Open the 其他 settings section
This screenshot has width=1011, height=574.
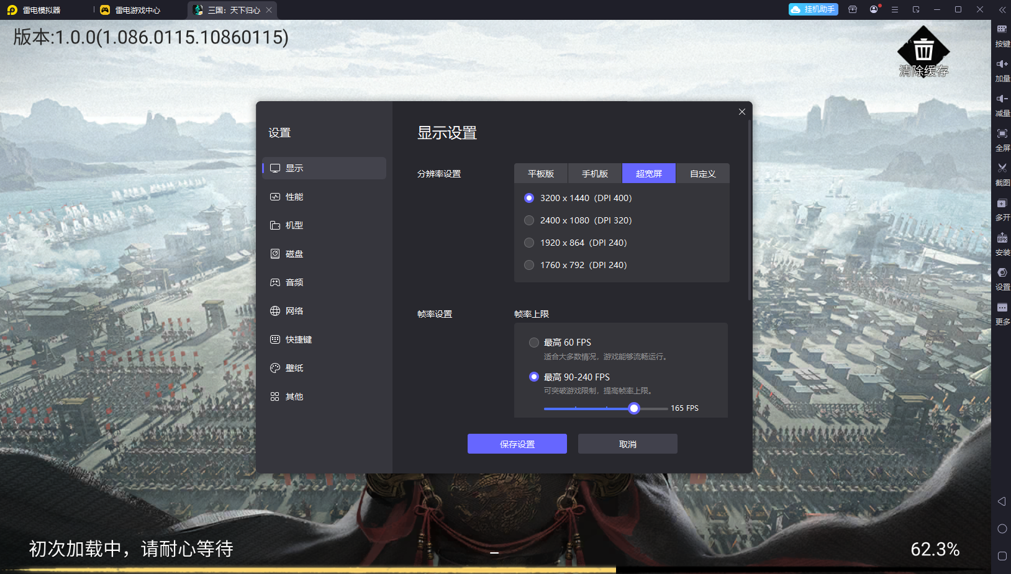(x=324, y=397)
